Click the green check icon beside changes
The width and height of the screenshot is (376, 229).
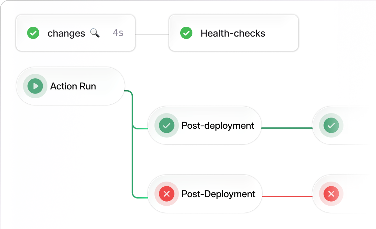(x=33, y=33)
